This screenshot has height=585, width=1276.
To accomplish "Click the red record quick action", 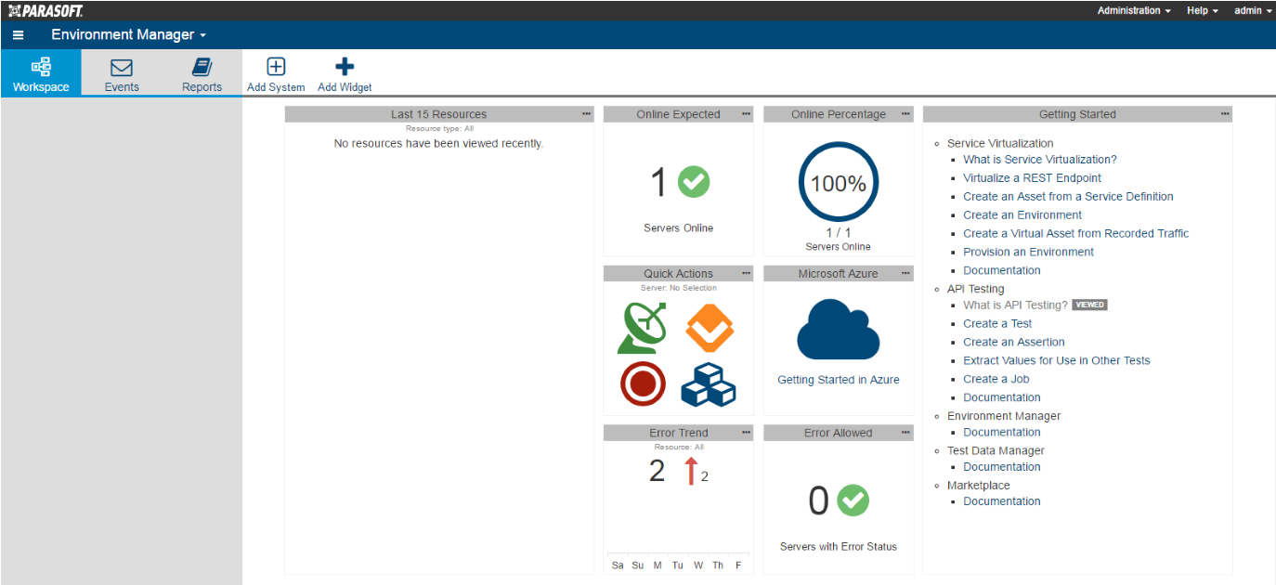I will [x=643, y=383].
